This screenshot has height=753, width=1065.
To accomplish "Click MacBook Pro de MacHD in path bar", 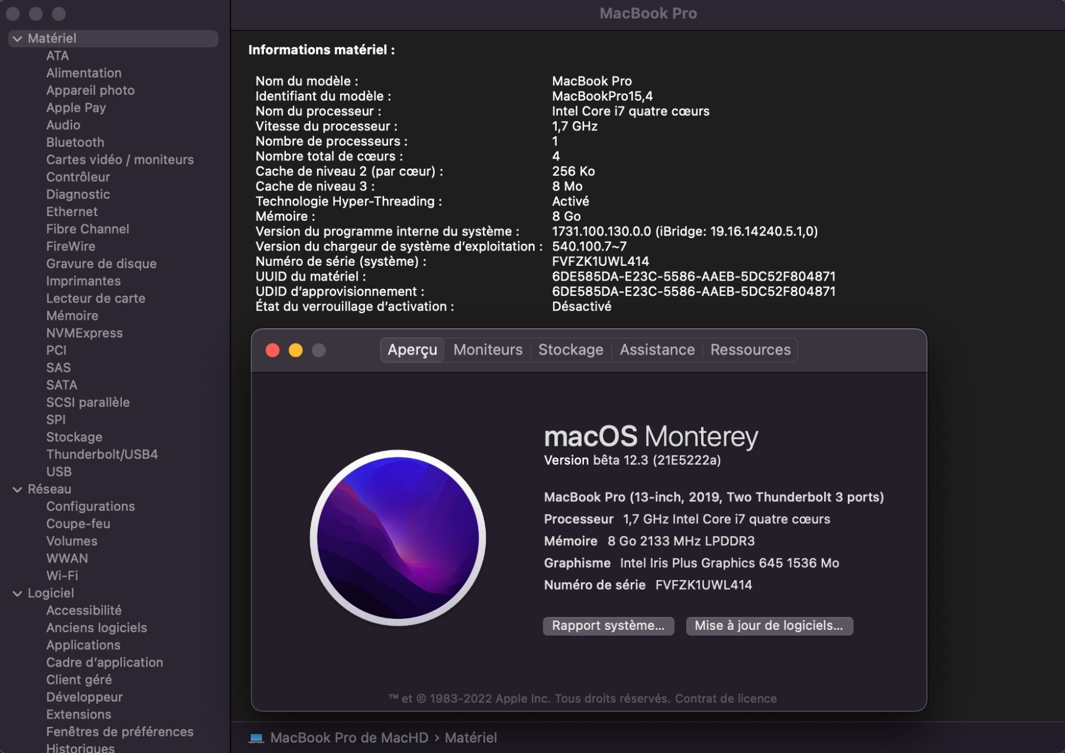I will (349, 738).
